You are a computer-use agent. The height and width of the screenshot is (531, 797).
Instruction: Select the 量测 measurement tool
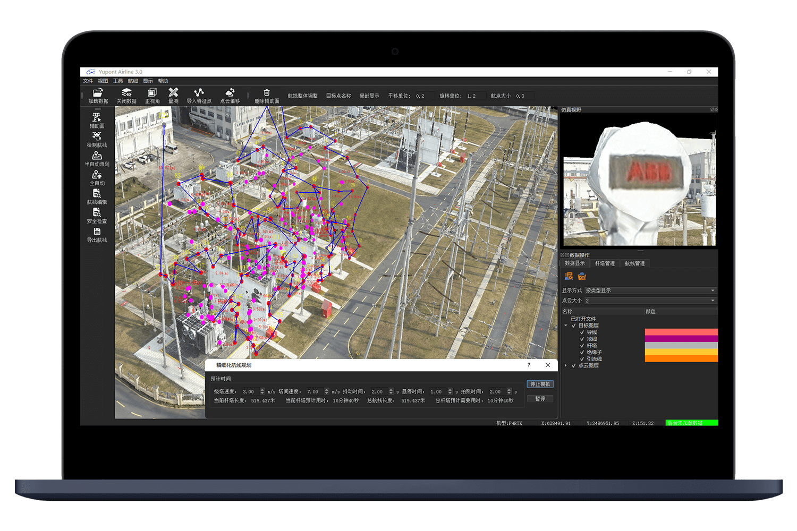pos(173,93)
